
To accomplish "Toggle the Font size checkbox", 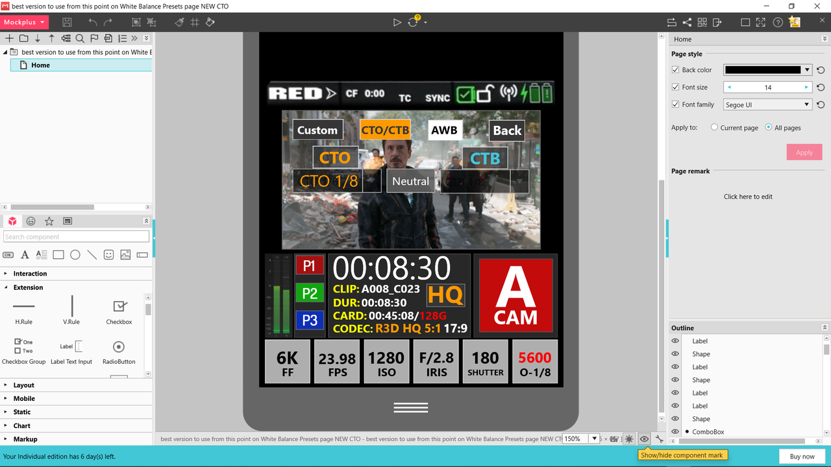I will click(675, 87).
